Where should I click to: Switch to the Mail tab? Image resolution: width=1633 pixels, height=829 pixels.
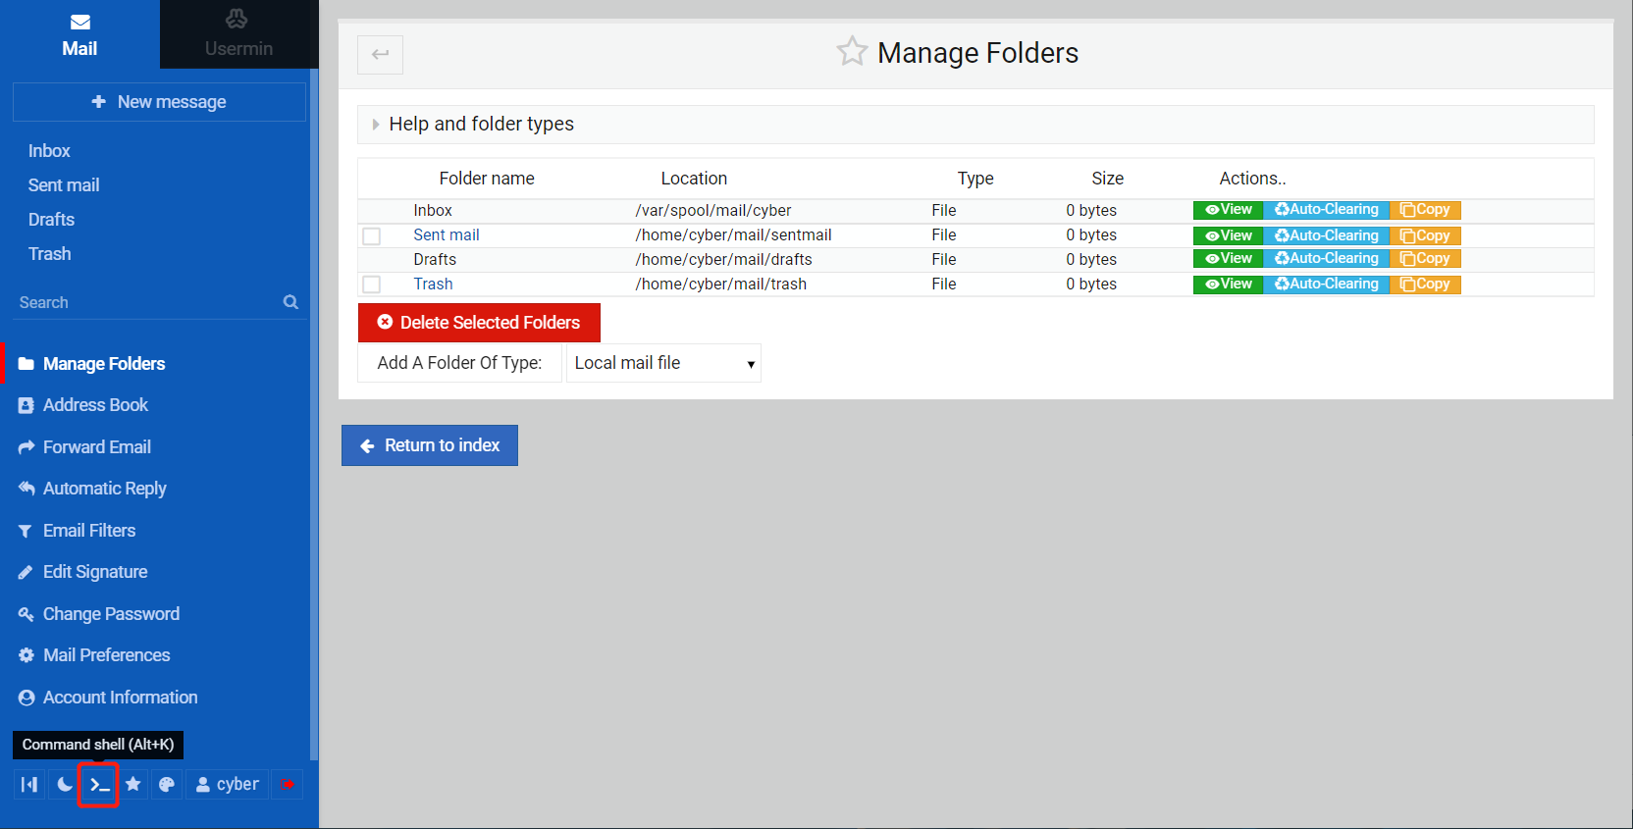pos(79,34)
